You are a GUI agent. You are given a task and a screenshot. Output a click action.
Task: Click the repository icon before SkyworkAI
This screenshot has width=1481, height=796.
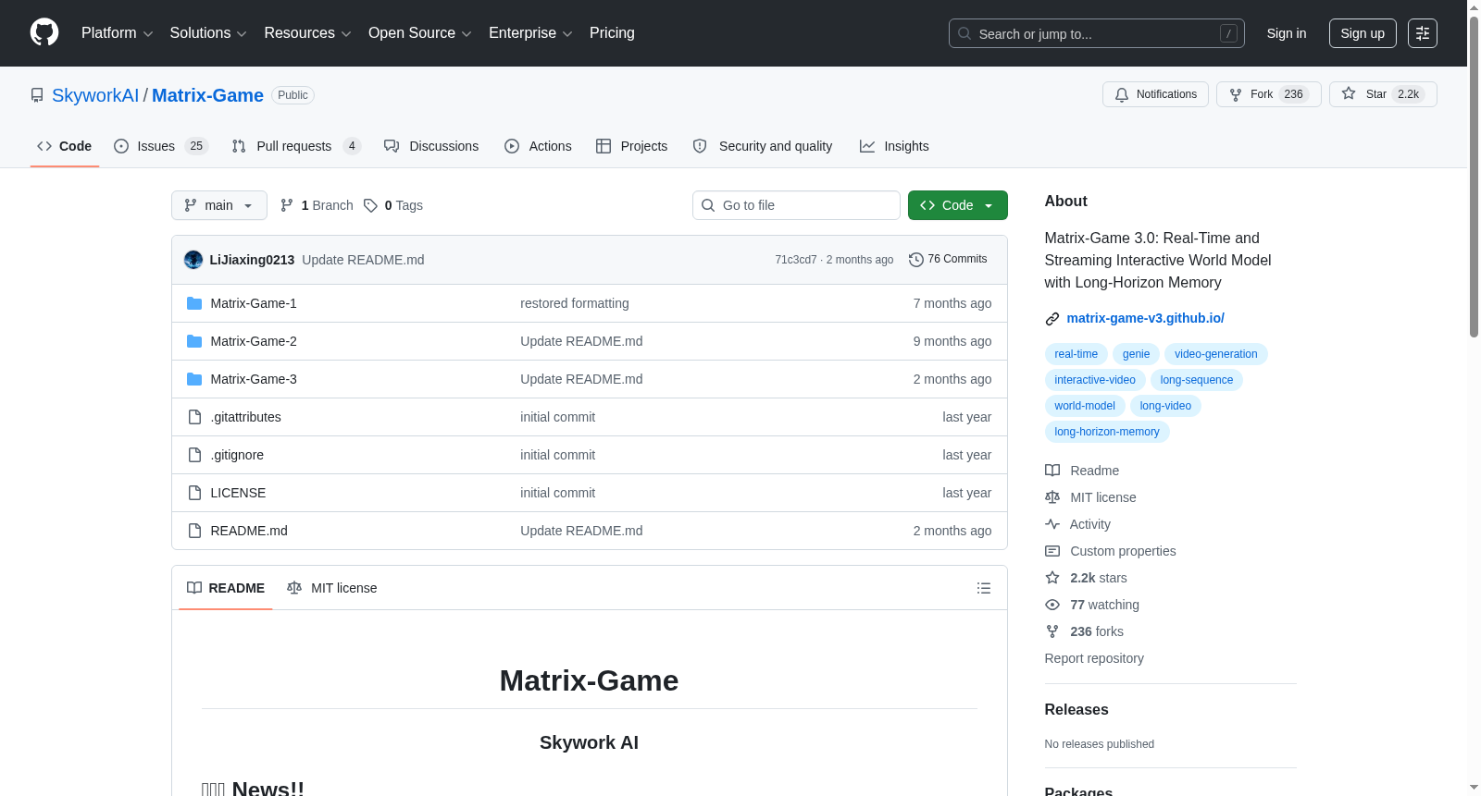[37, 95]
